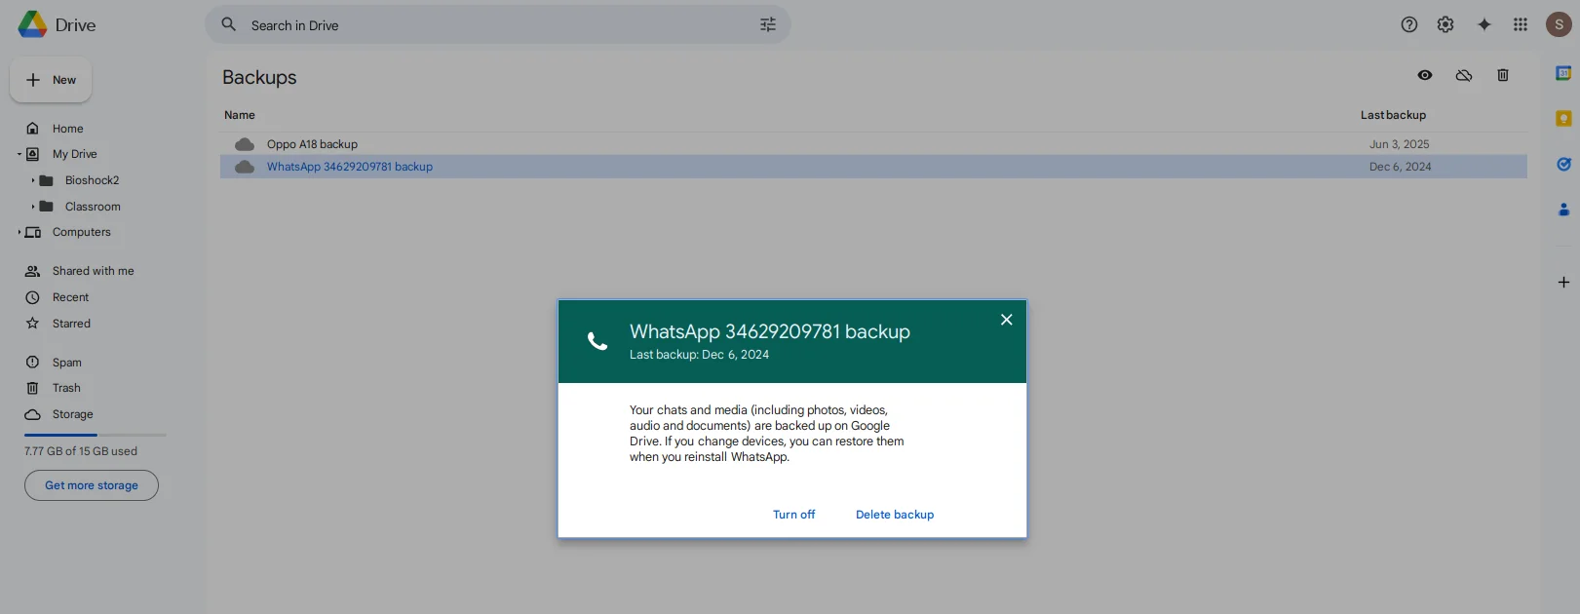Open the Starred view
1580x614 pixels.
coord(71,324)
